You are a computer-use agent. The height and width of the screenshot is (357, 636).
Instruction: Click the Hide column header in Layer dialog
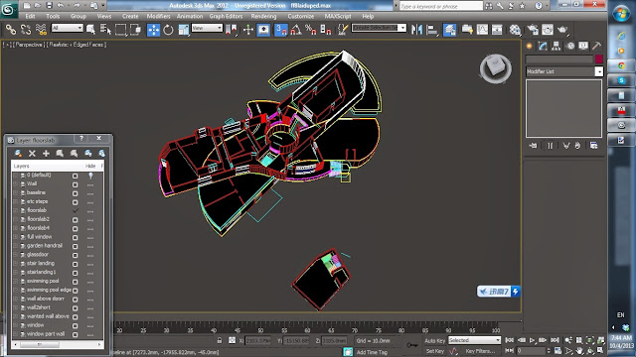coord(90,166)
